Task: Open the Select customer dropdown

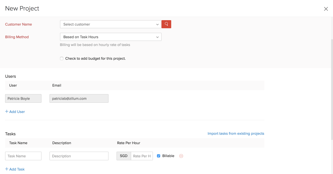Action: click(108, 24)
